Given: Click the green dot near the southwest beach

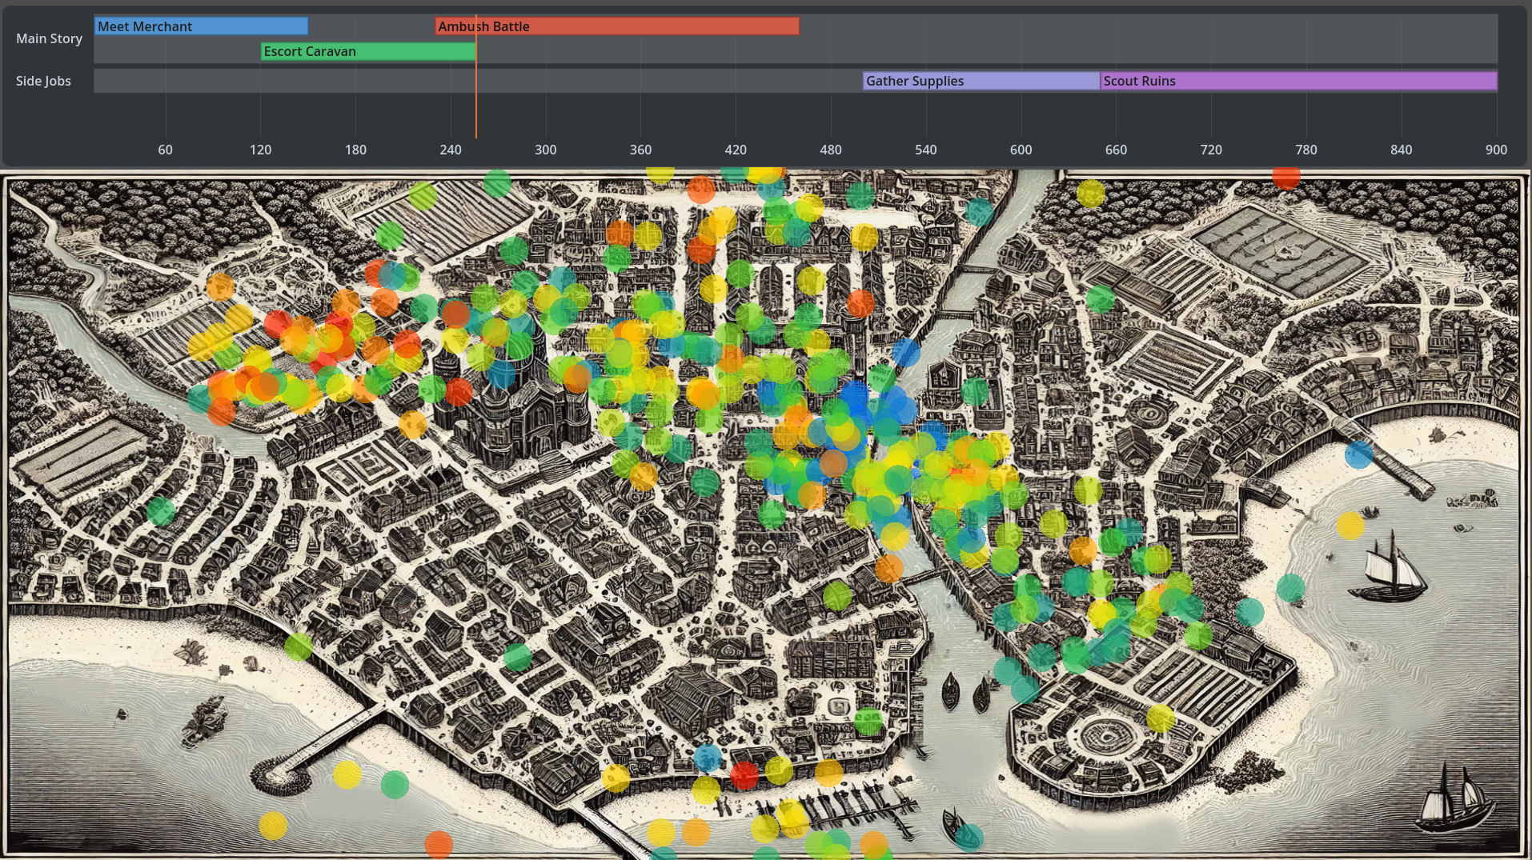Looking at the screenshot, I should click(x=298, y=646).
